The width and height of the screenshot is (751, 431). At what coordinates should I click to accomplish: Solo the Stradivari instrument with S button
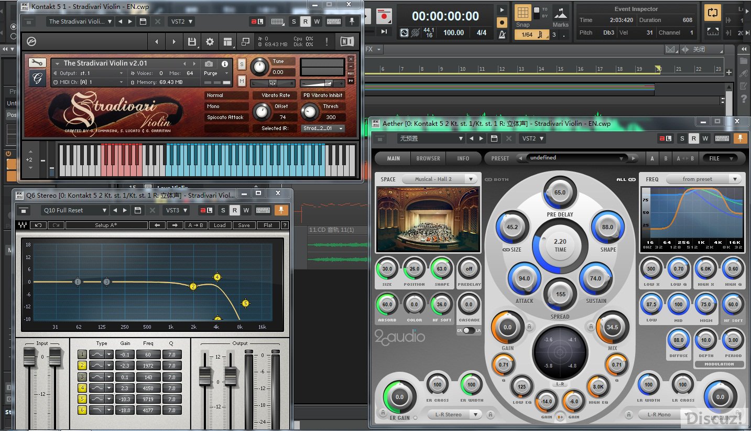click(242, 64)
